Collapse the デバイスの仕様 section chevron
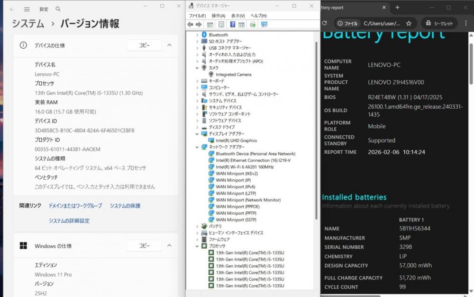 pos(170,45)
